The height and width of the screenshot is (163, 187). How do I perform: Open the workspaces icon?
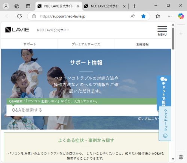point(17,6)
